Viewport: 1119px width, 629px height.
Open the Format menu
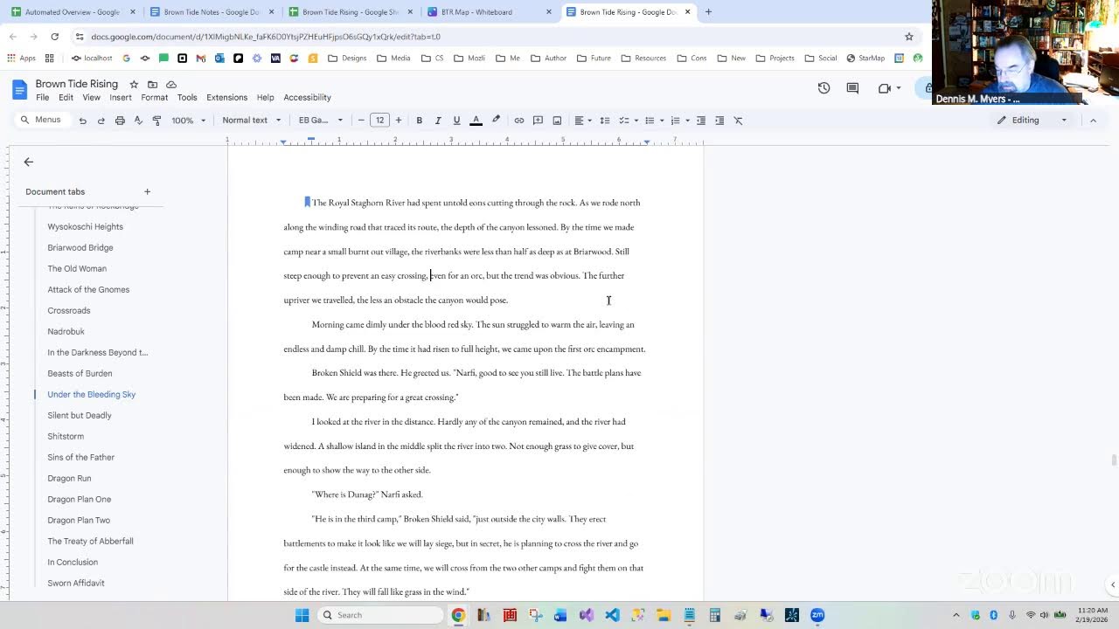click(154, 98)
